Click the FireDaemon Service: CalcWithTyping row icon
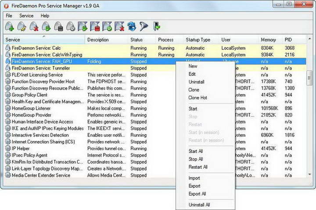 (x=8, y=54)
